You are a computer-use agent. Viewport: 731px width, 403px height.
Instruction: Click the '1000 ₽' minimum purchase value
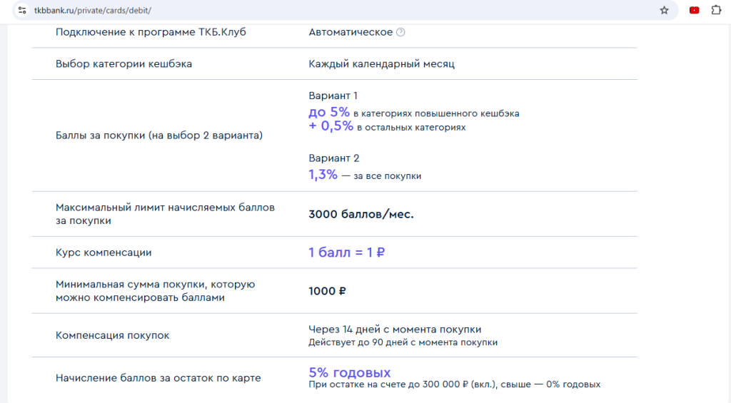click(327, 291)
